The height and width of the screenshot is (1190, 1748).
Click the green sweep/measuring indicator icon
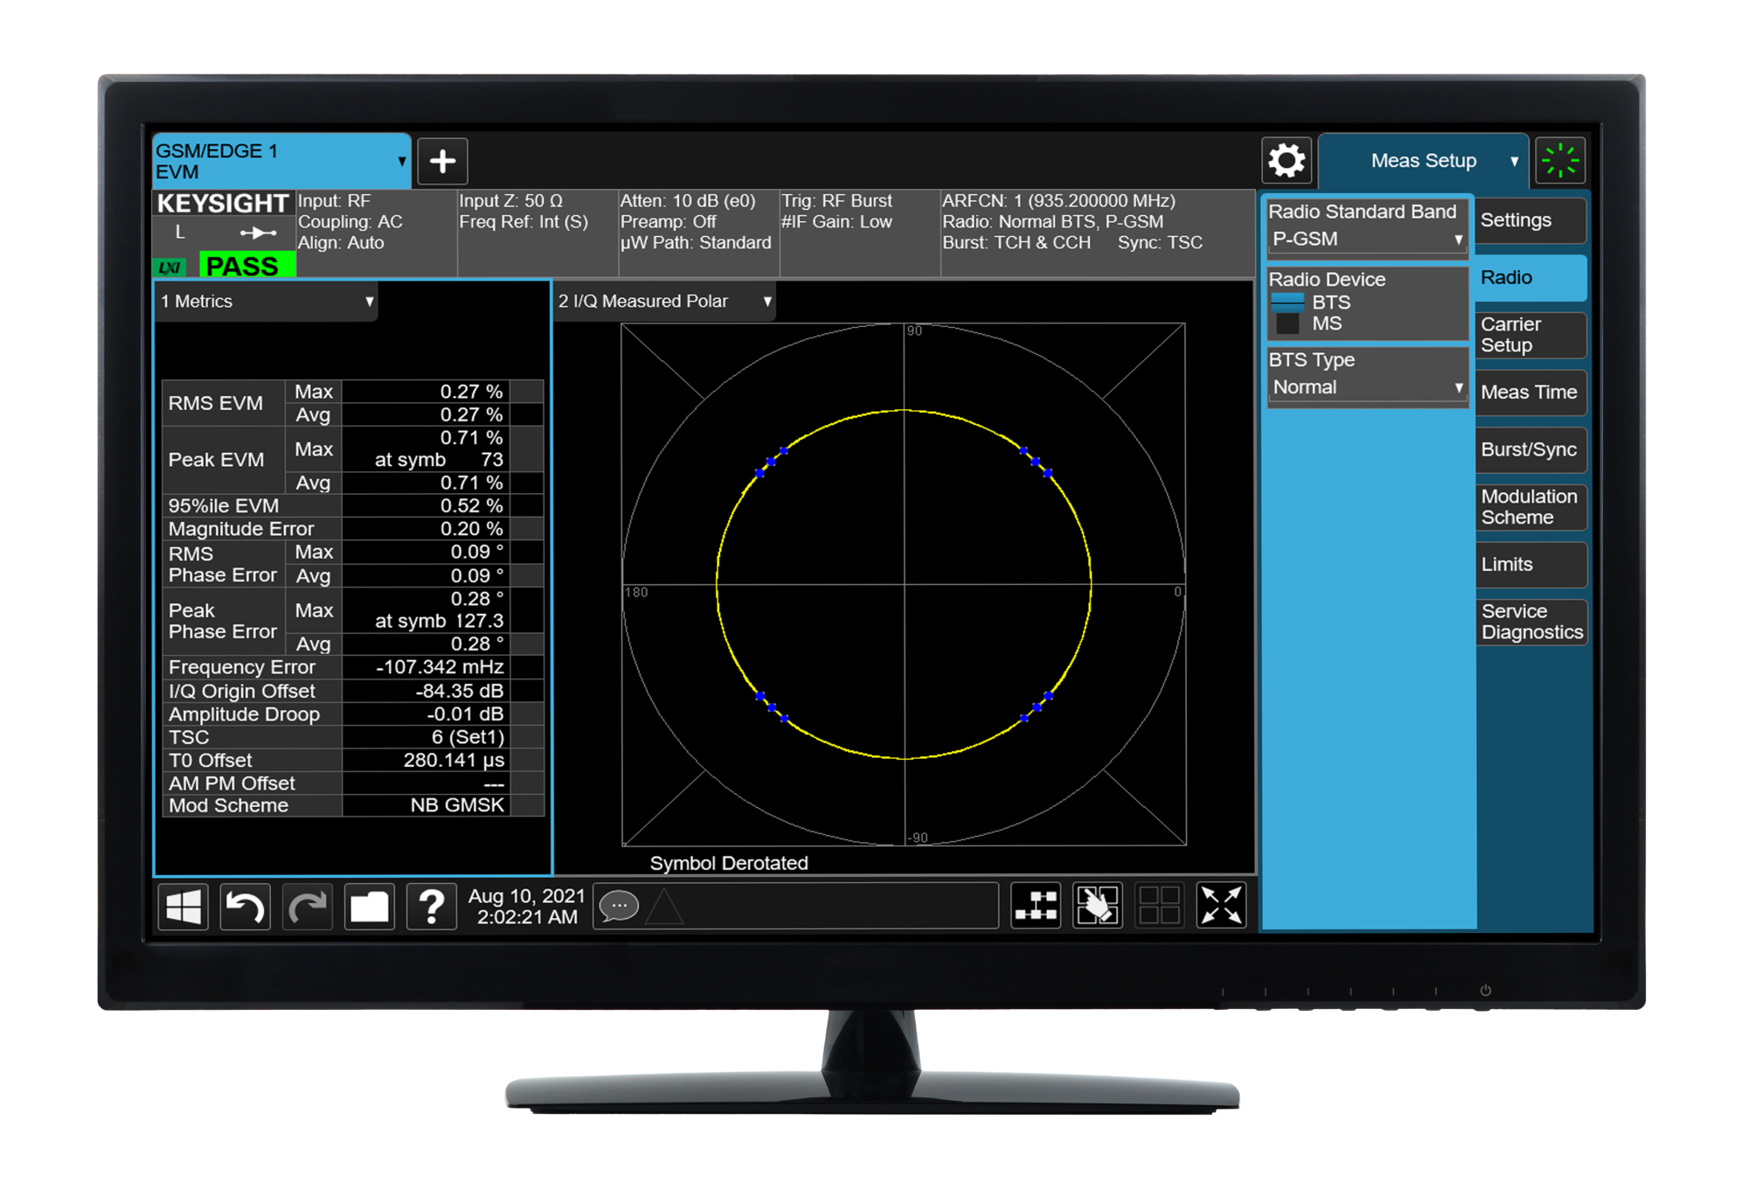(x=1560, y=161)
